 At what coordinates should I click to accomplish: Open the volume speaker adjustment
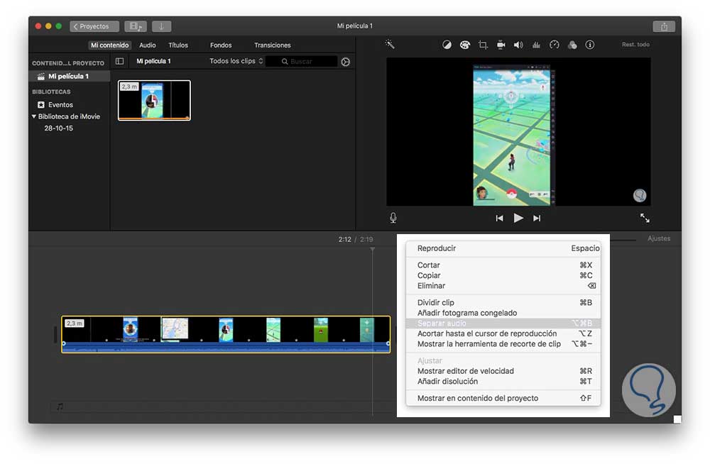point(518,45)
